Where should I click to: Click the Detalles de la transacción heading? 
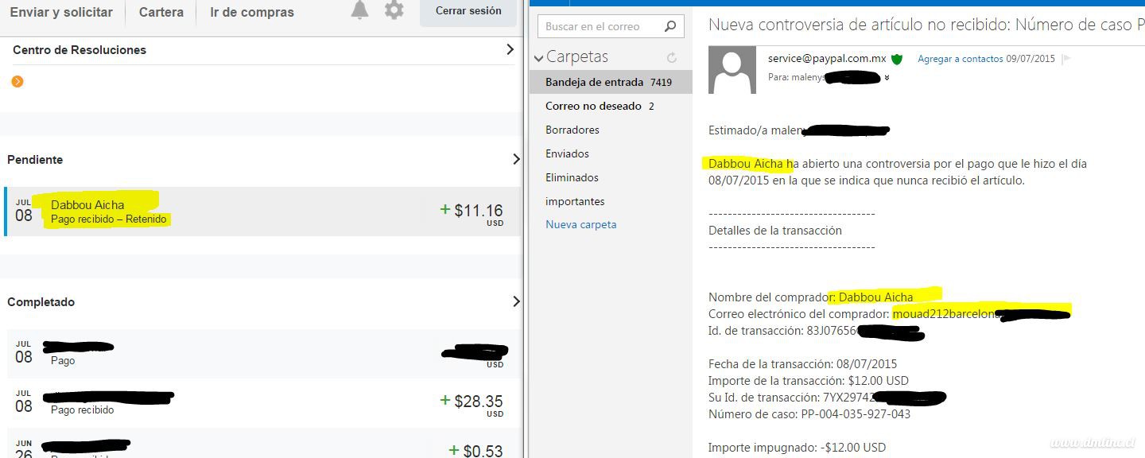(775, 230)
